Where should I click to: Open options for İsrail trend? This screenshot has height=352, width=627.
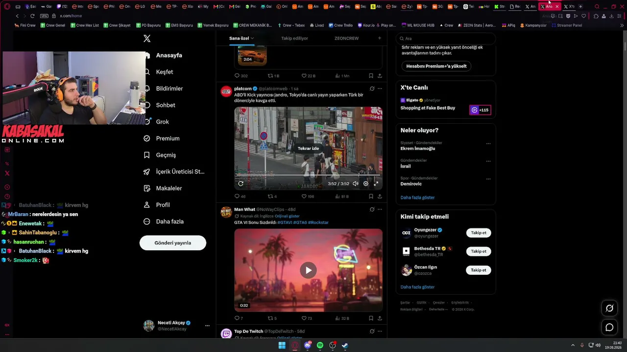pyautogui.click(x=488, y=161)
